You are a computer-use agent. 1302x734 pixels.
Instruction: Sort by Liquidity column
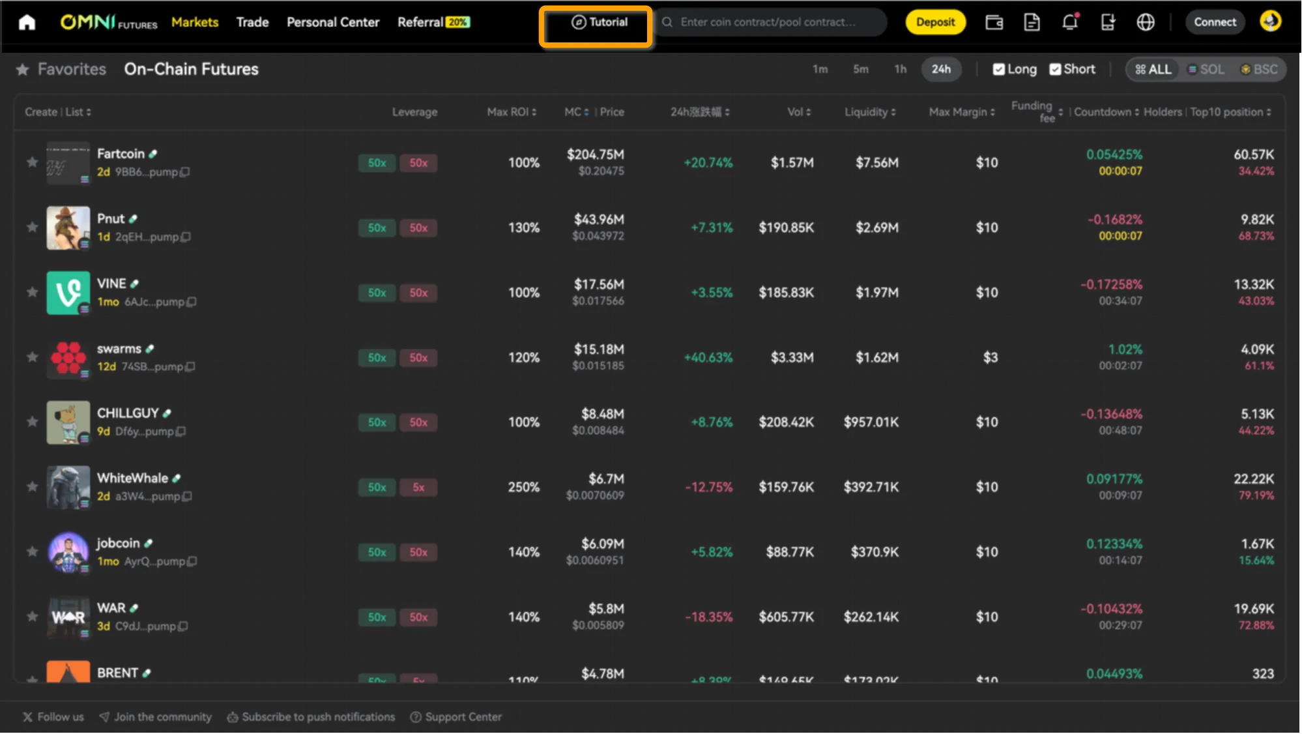point(870,112)
